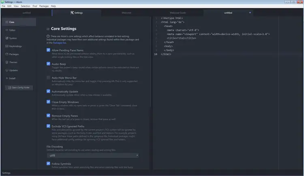Click the Themes paint bucket icon
Image resolution: width=304 pixels, height=176 pixels.
[7, 62]
